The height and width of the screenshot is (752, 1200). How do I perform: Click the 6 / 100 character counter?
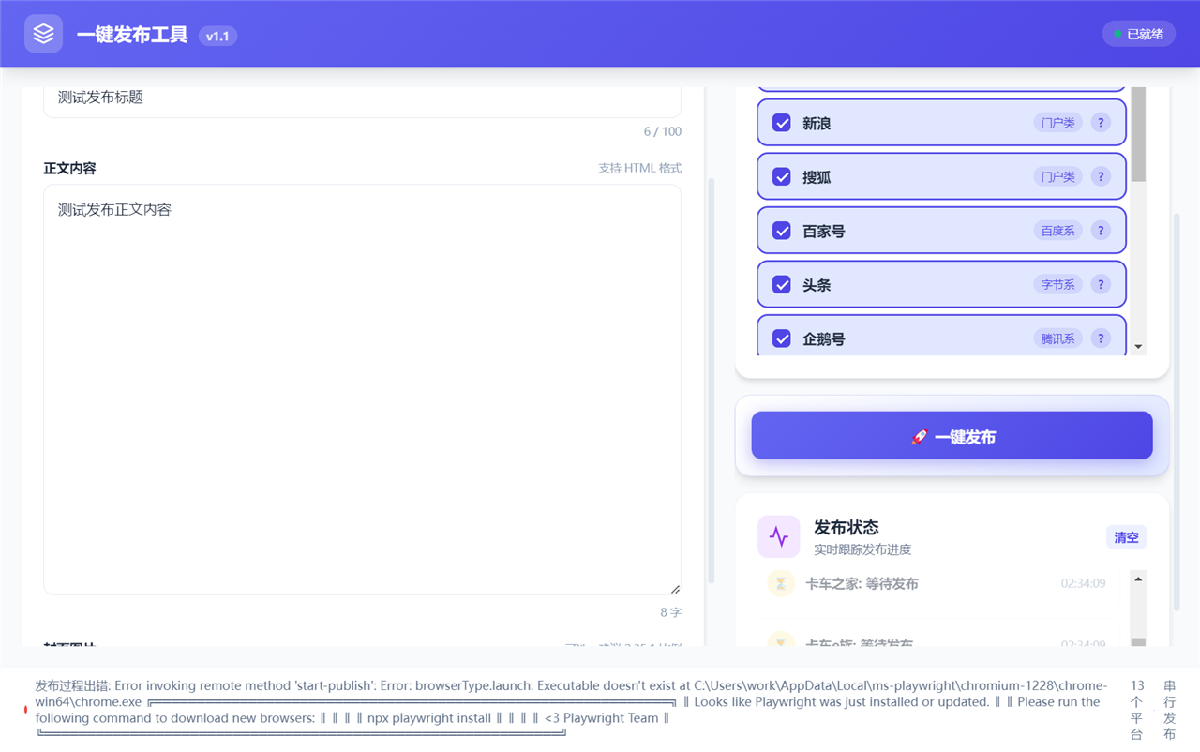pos(663,131)
